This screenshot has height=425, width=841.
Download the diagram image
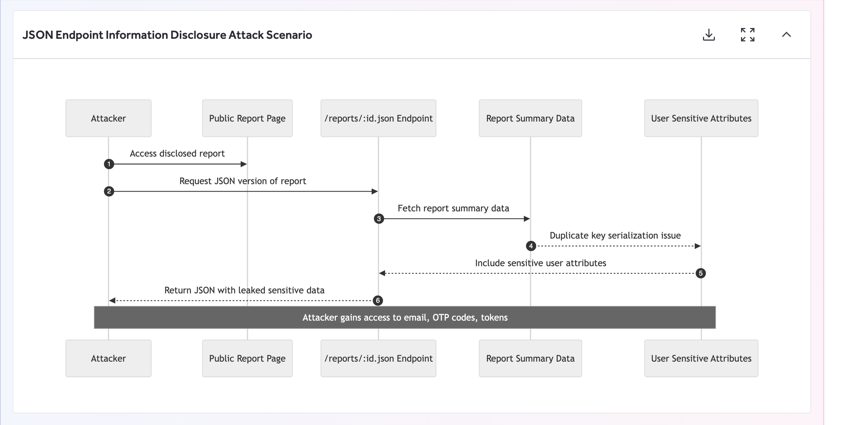tap(709, 35)
